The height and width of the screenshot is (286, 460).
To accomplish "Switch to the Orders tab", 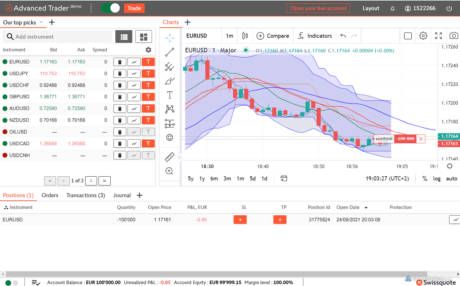I will coord(50,195).
